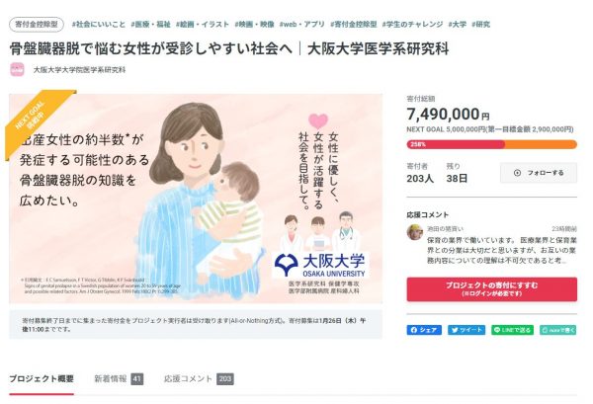This screenshot has width=593, height=404.
Task: Click the funding progress bar
Action: tap(492, 144)
